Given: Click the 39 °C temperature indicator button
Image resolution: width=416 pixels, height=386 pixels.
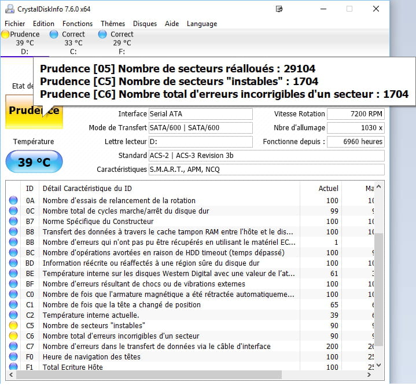Looking at the screenshot, I should click(34, 162).
